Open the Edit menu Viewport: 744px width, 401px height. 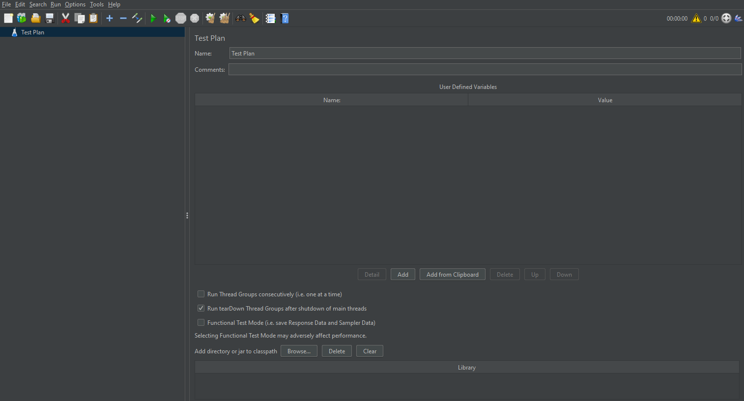click(x=20, y=4)
